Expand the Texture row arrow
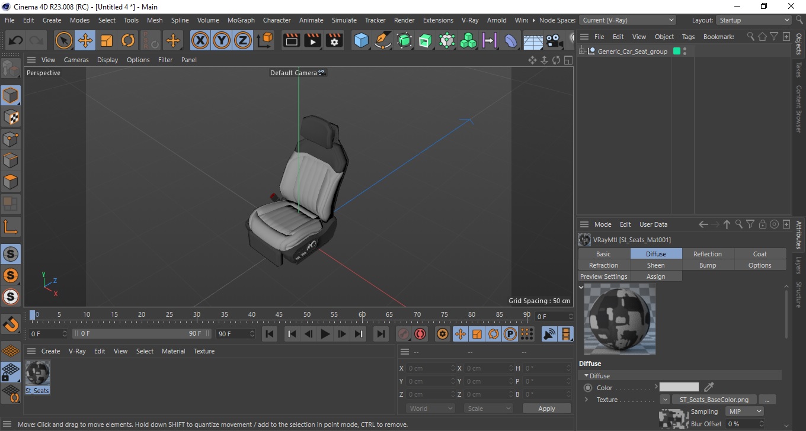 coord(587,400)
